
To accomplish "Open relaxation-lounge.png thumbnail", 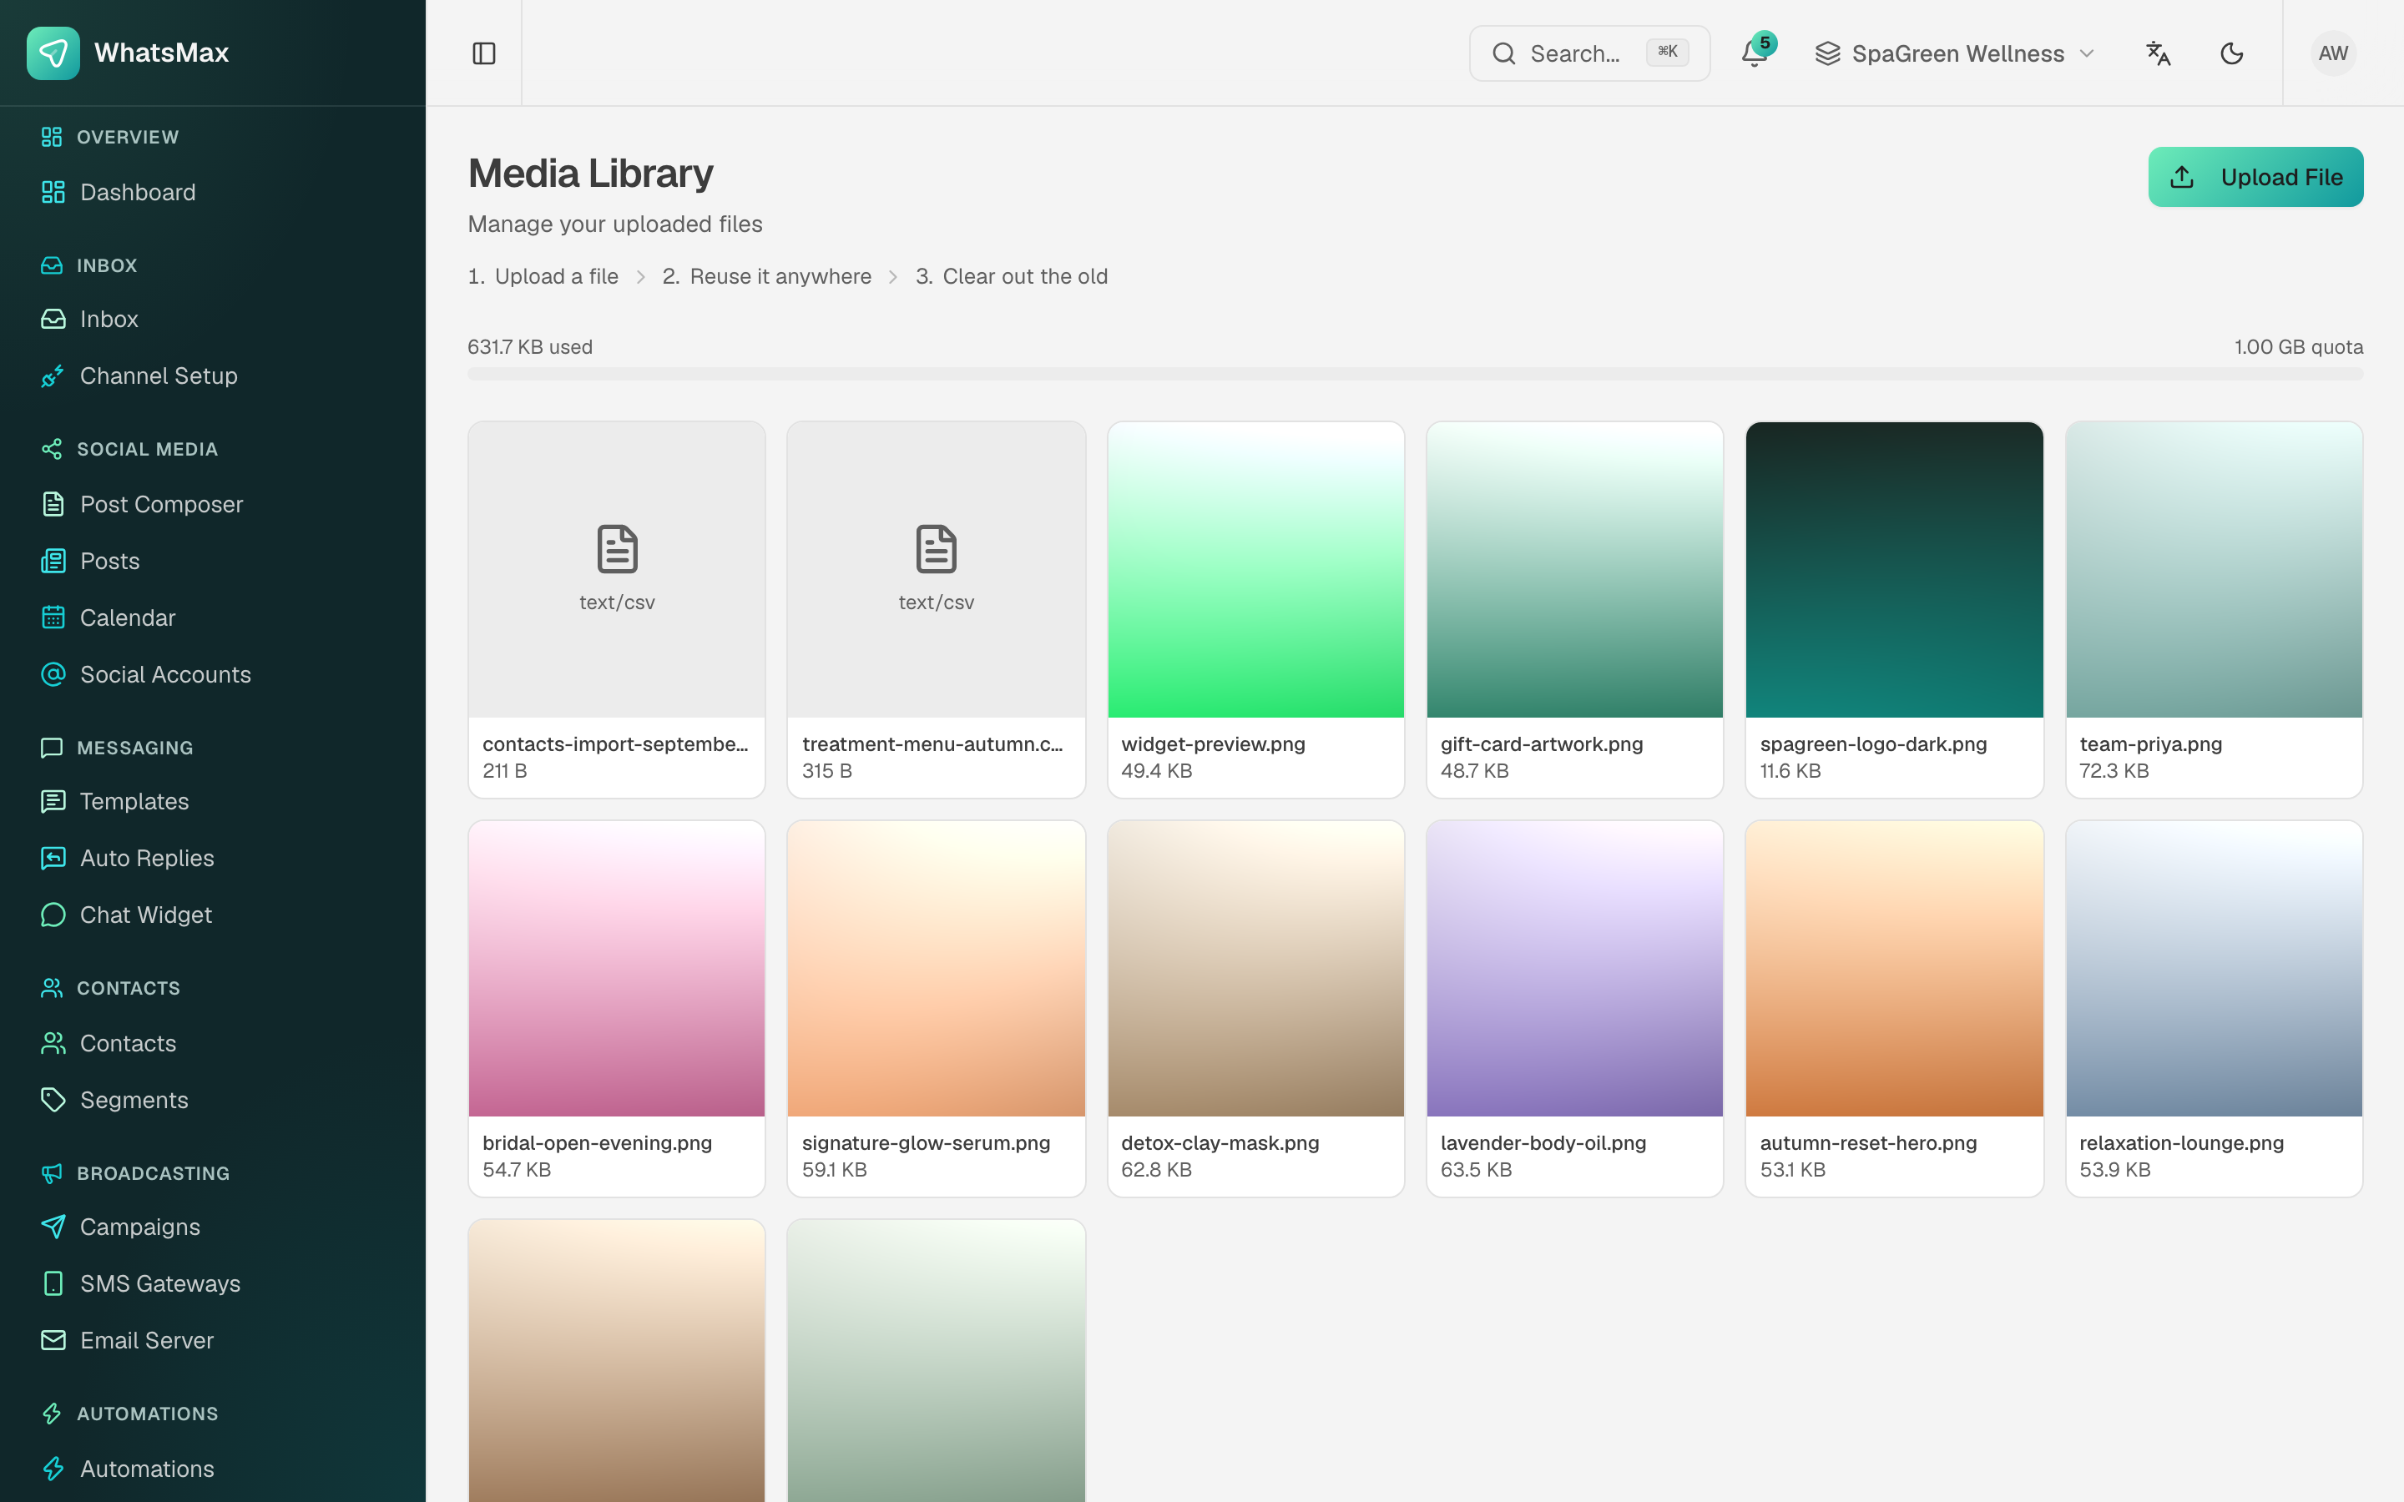I will (x=2214, y=969).
